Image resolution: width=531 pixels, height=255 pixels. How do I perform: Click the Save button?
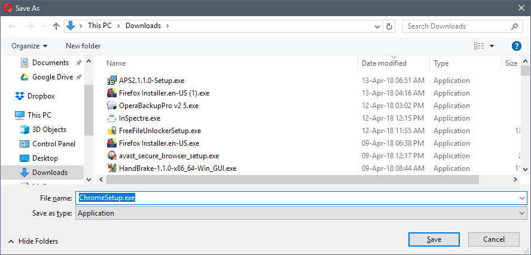click(x=434, y=239)
